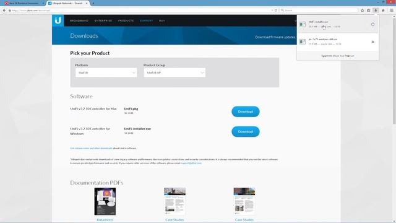Open the history dropdown arrow in the address bar
396x223 pixels.
pos(272,11)
